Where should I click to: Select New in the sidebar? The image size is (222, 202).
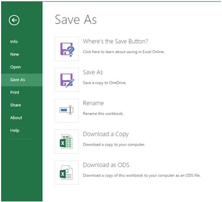[14, 54]
